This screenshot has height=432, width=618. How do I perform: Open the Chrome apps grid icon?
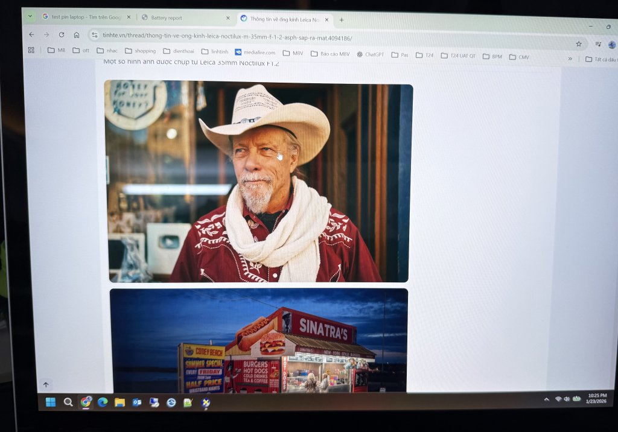click(31, 50)
